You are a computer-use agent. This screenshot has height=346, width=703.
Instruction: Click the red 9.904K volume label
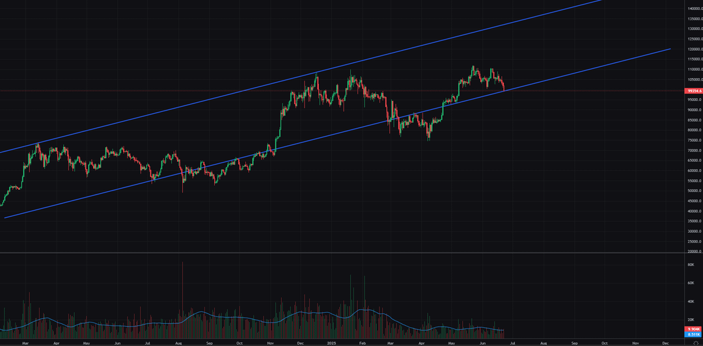694,329
